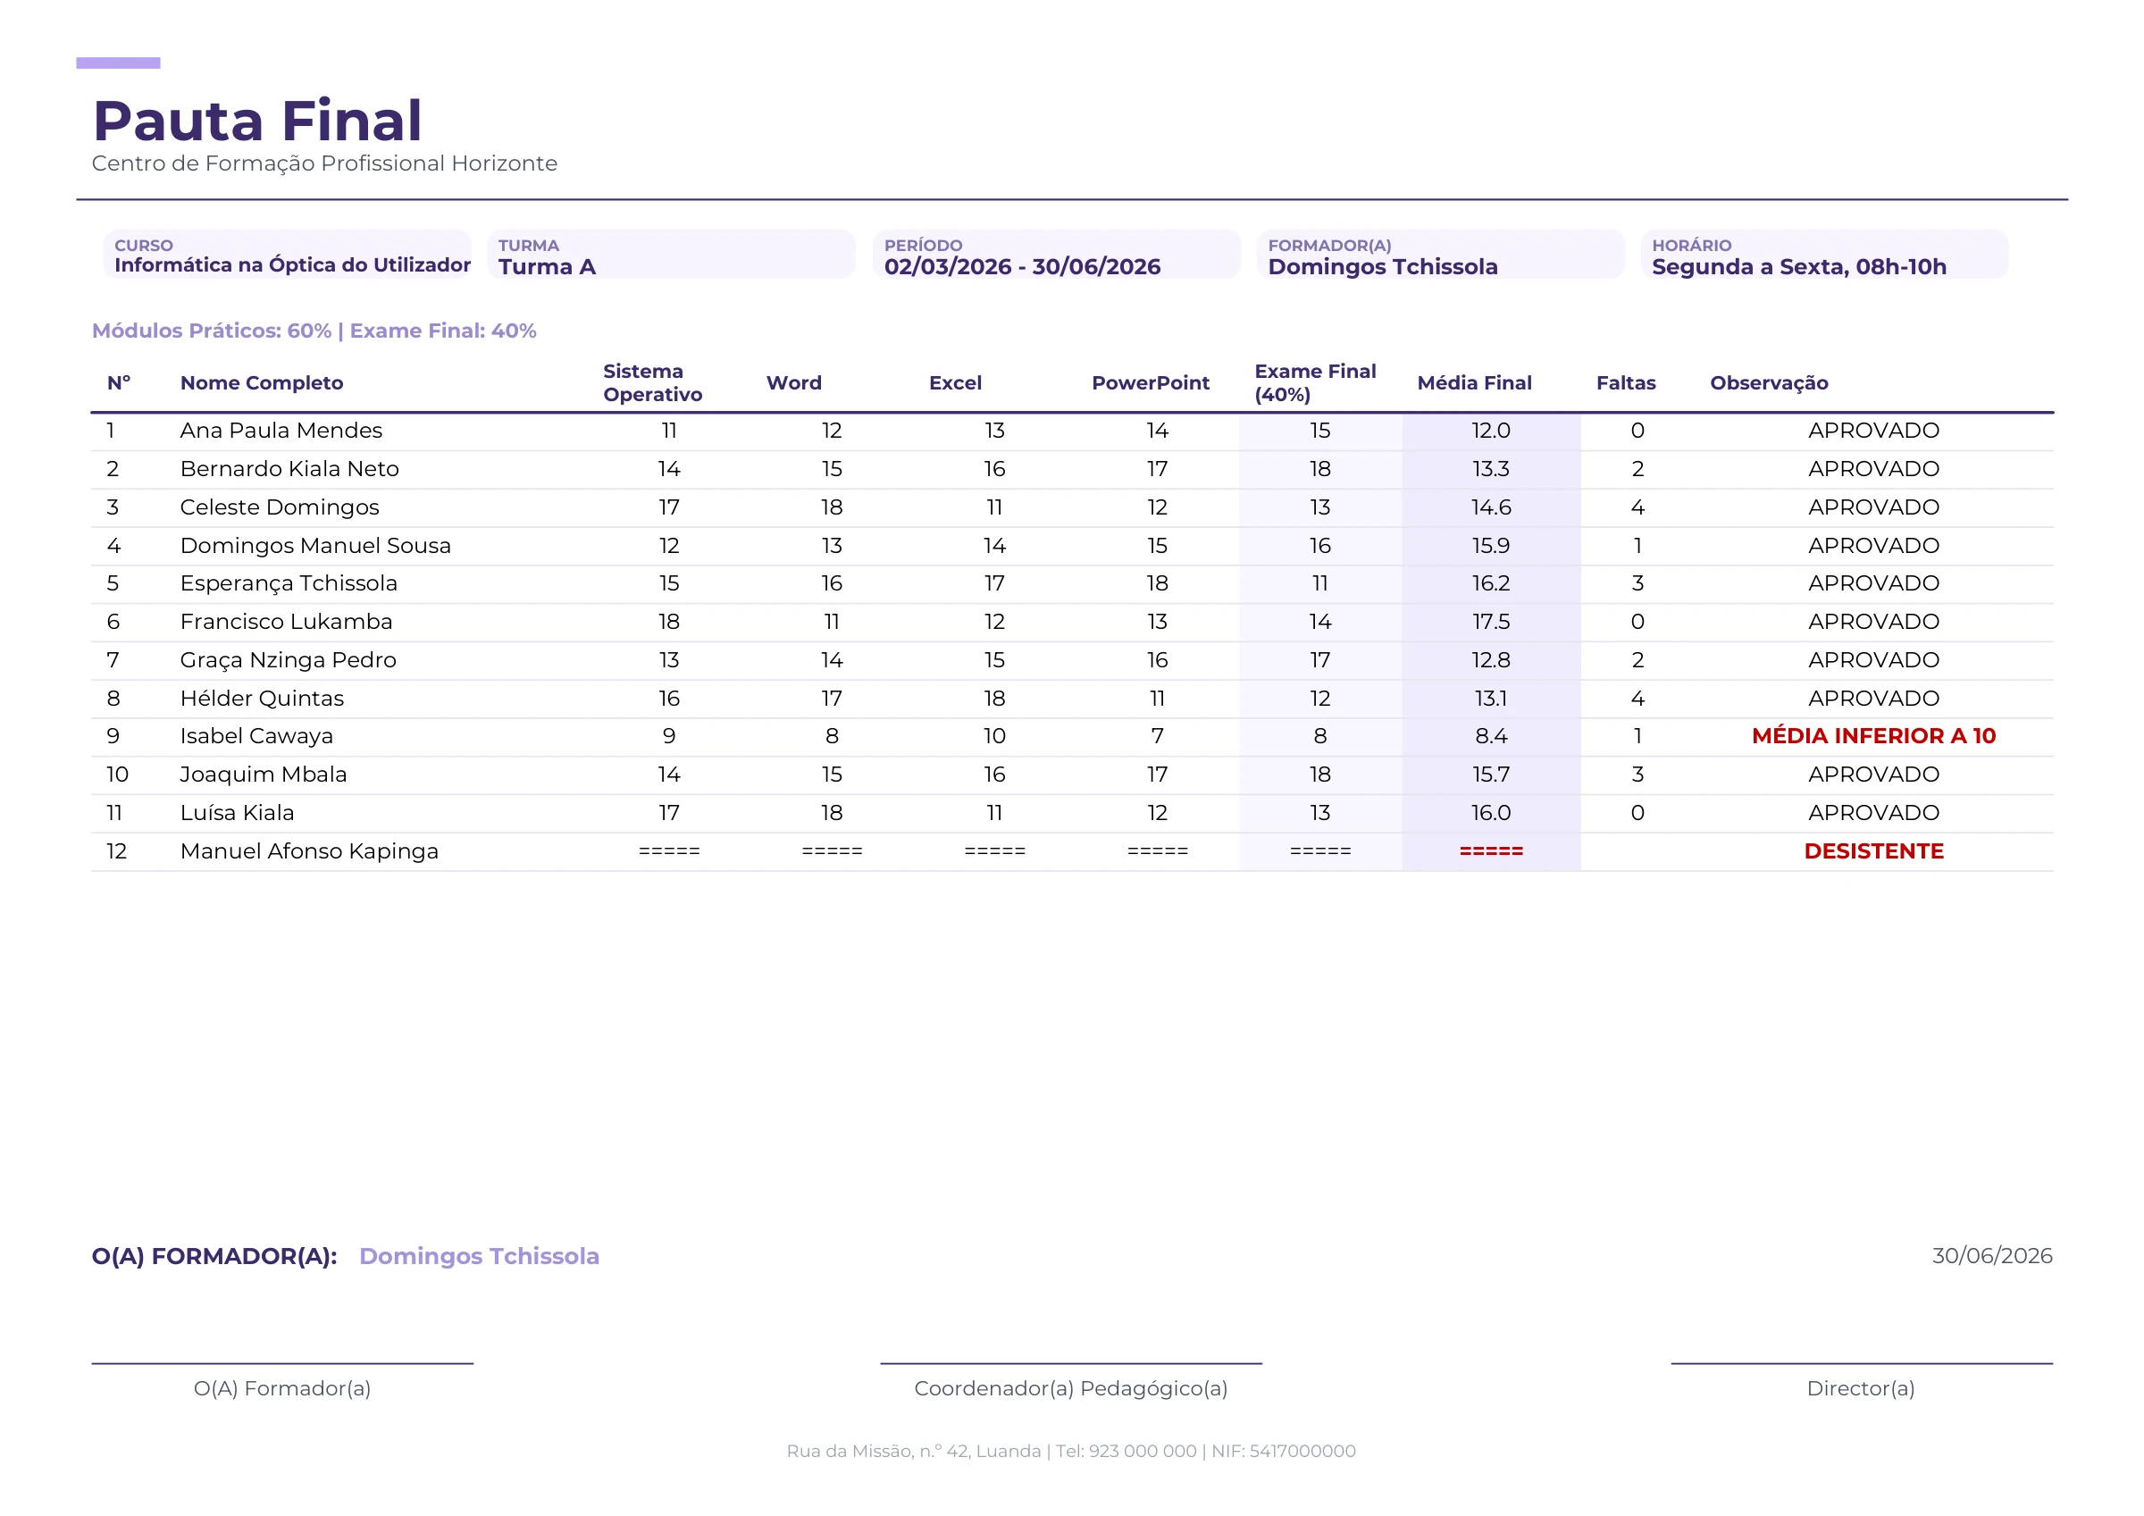Click final average '17.5' for Francisco Lukamba
2144x1516 pixels.
pos(1490,622)
